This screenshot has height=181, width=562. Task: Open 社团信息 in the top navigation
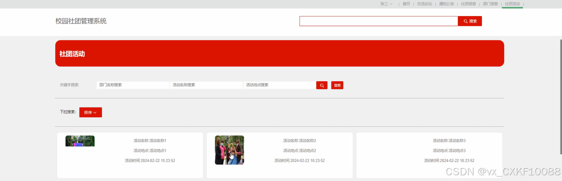[x=469, y=4]
